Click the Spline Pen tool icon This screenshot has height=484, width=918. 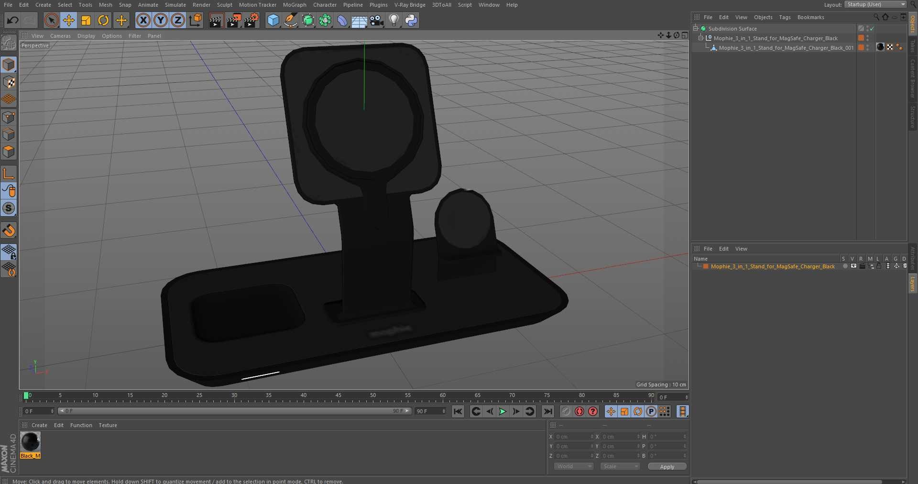(x=290, y=20)
